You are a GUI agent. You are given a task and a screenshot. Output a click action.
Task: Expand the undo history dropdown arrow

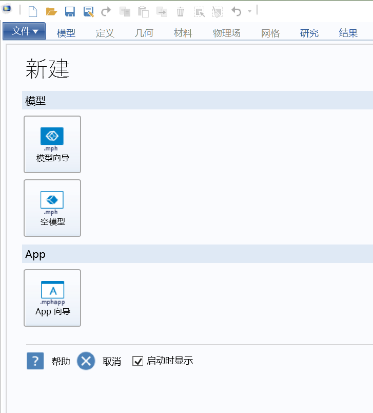pyautogui.click(x=250, y=11)
